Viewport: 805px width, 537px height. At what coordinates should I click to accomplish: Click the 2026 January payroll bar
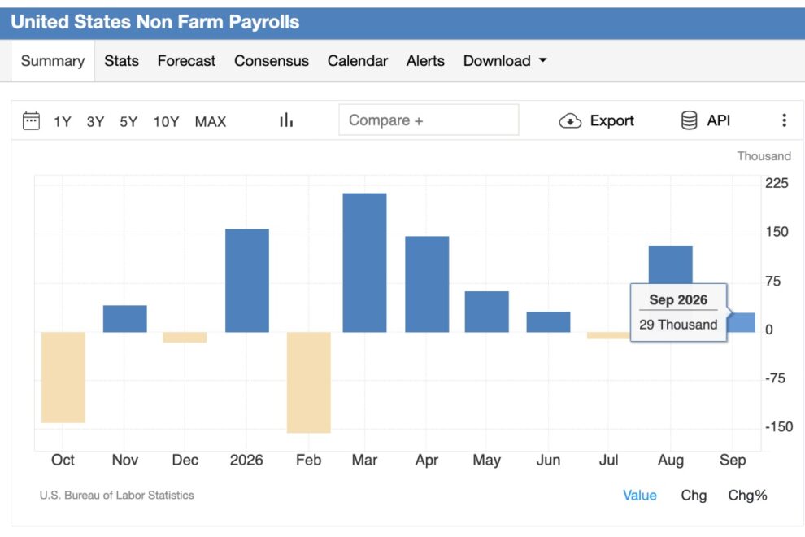[247, 280]
